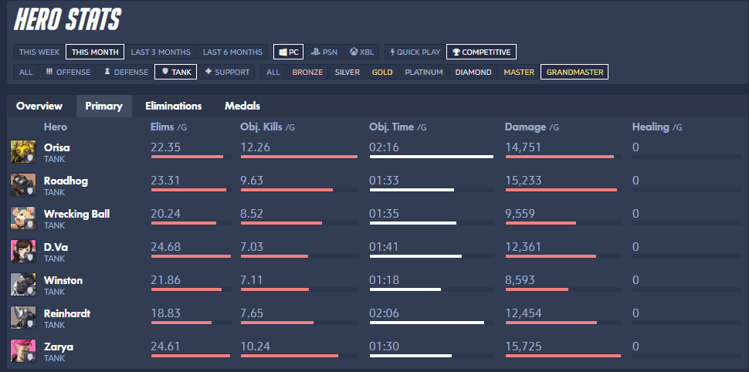Filter stats to This Month
Viewport: 749px width, 372px height.
(x=95, y=52)
